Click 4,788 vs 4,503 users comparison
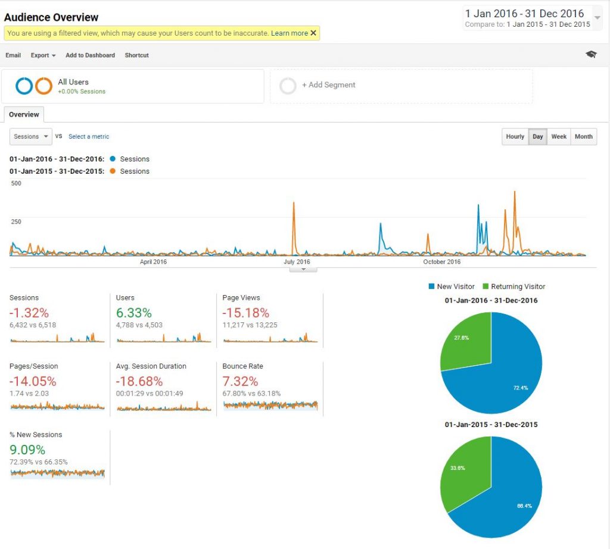Screen dimensions: 610x549 tap(139, 325)
